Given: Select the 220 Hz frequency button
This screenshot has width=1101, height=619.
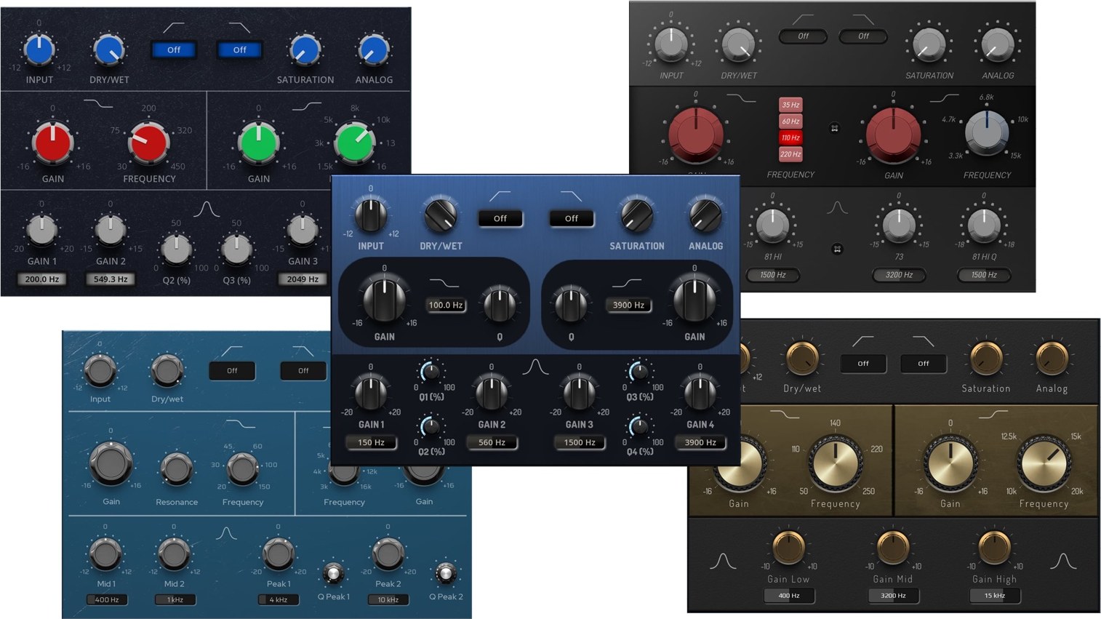Looking at the screenshot, I should point(790,153).
